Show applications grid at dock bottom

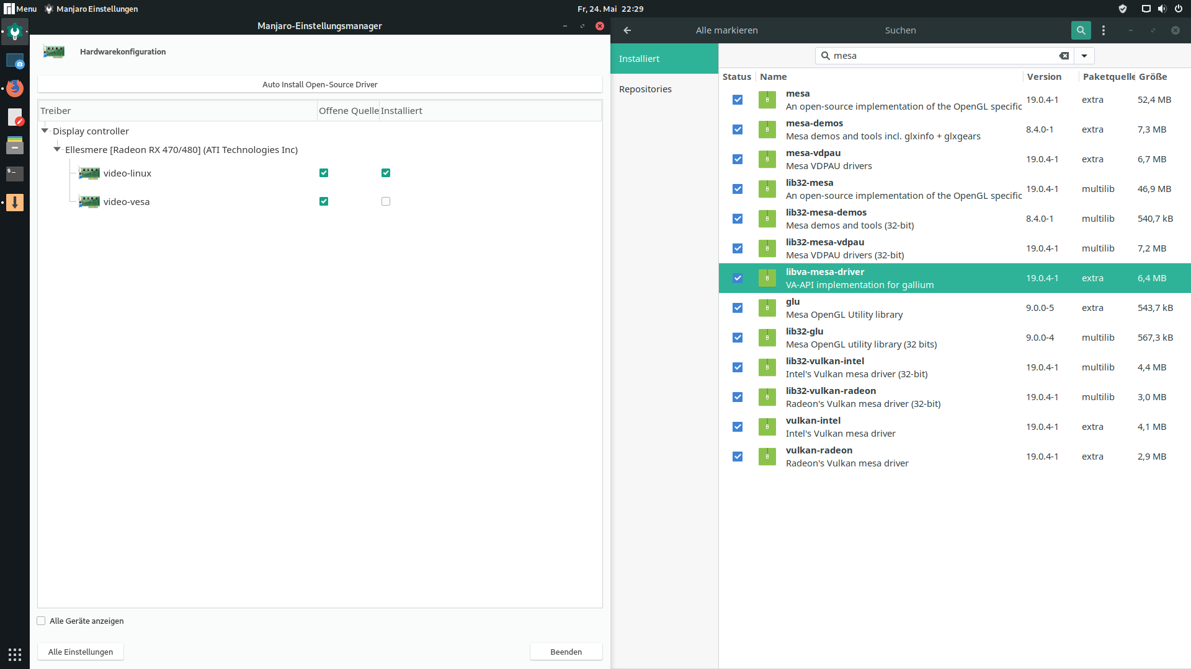coord(15,654)
